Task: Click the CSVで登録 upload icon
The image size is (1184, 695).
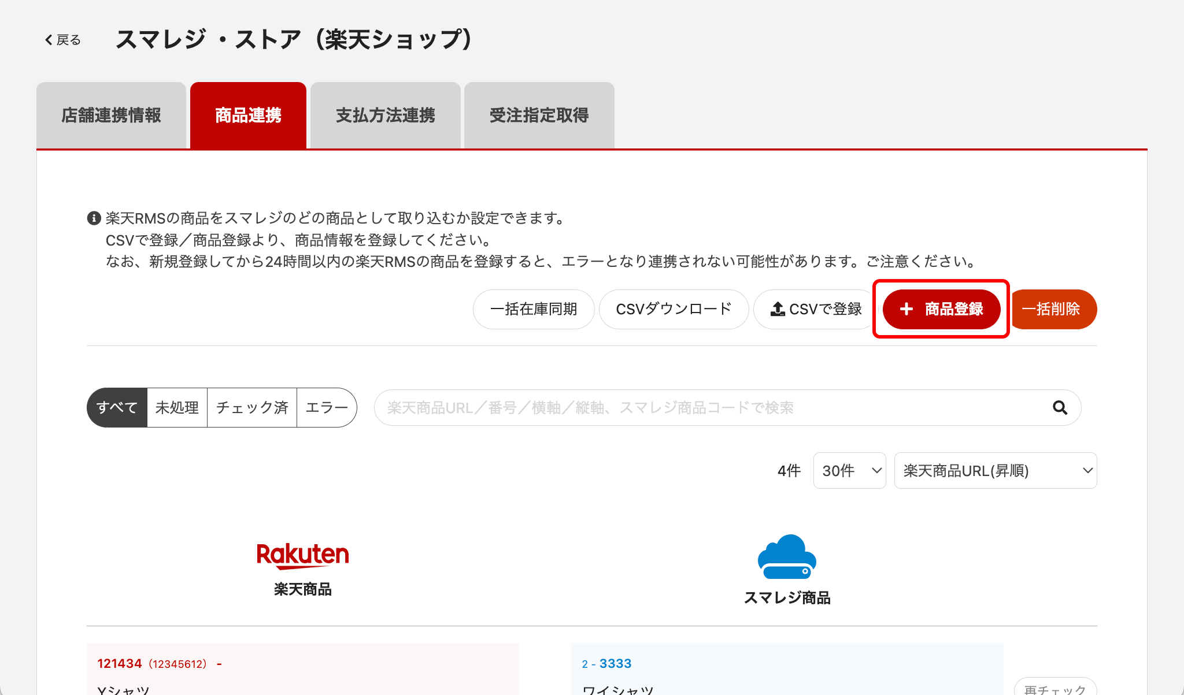Action: (x=778, y=309)
